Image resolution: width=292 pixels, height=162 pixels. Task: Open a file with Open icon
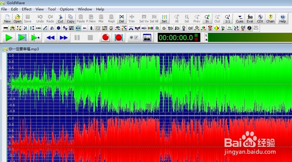click(x=17, y=19)
